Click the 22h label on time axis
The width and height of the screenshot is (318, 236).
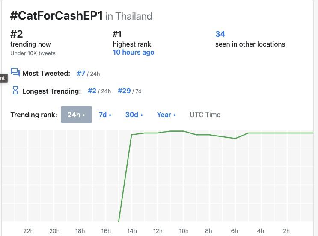click(28, 231)
